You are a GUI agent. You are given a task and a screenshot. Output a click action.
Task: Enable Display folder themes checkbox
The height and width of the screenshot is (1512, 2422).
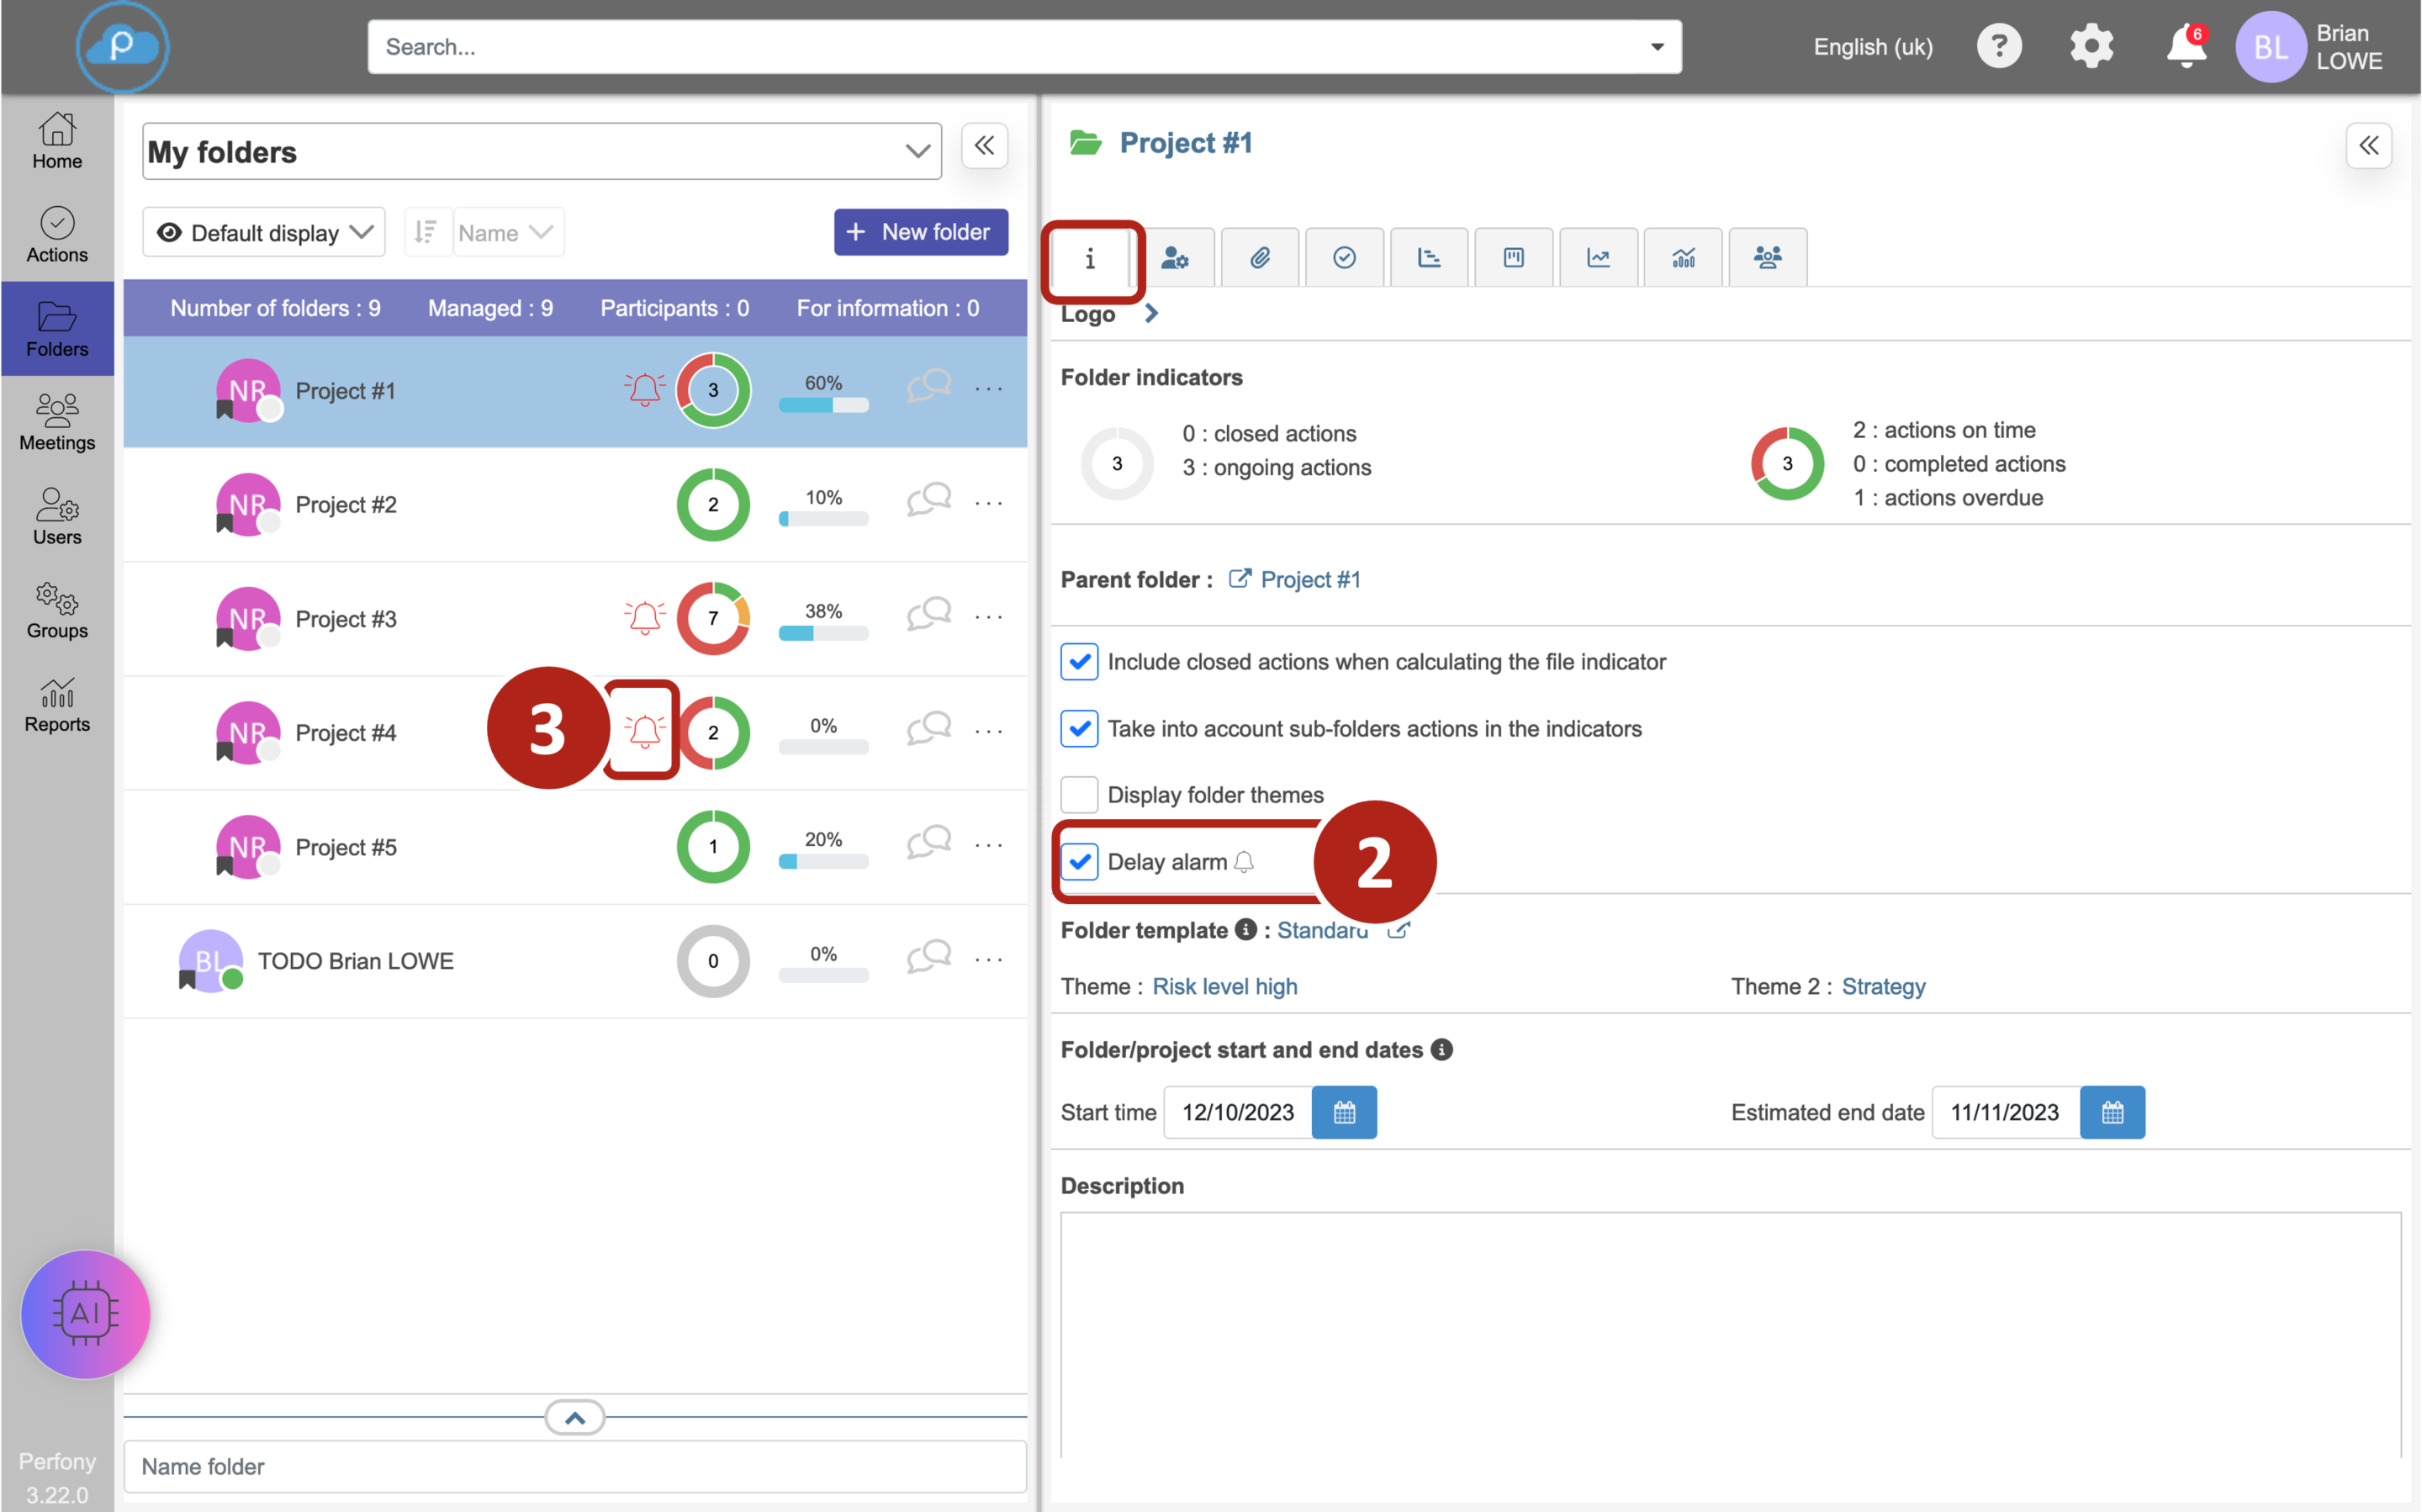pos(1079,795)
